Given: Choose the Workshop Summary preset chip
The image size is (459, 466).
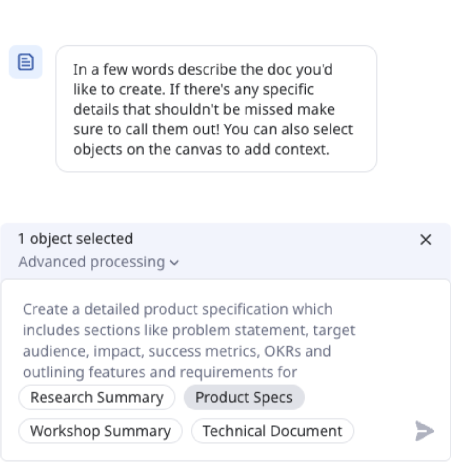Looking at the screenshot, I should (x=100, y=431).
